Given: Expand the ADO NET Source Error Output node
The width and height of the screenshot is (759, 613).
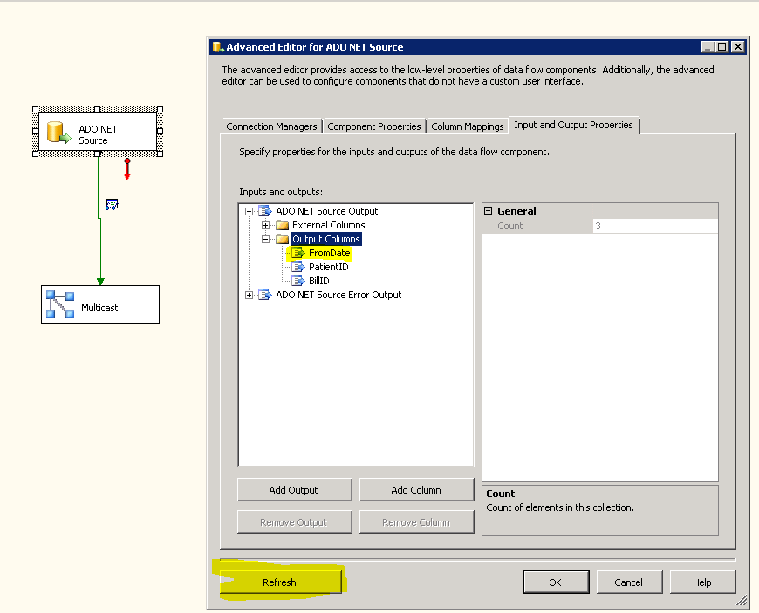Looking at the screenshot, I should pos(250,295).
